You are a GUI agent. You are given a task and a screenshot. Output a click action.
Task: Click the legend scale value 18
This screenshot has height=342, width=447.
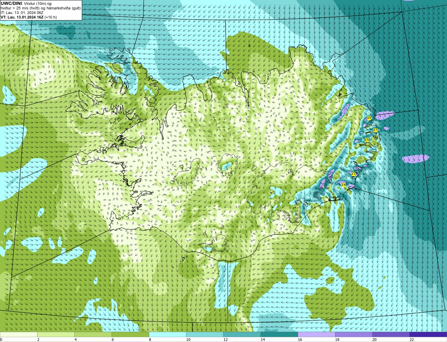[337, 340]
